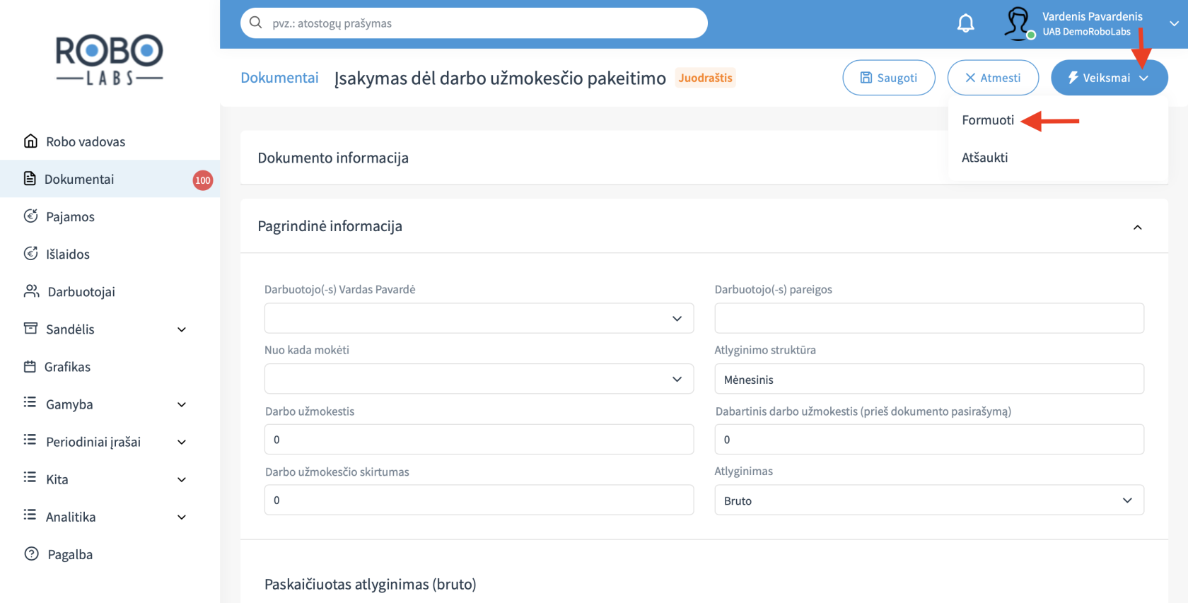Screen dimensions: 1188x603
Task: Open the Nuo kada mokėti dropdown
Action: (x=479, y=379)
